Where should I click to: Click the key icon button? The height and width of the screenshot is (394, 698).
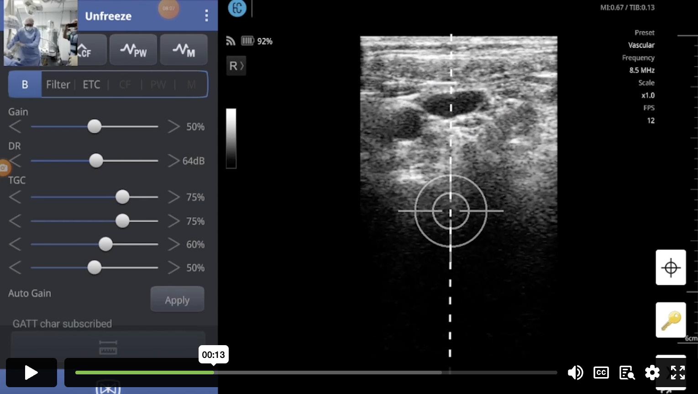coord(671,320)
